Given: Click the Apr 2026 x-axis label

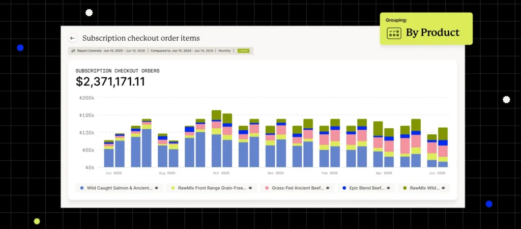Looking at the screenshot, I should pos(384,173).
